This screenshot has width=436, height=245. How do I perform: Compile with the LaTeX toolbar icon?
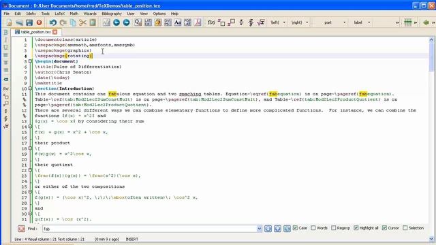point(149,22)
